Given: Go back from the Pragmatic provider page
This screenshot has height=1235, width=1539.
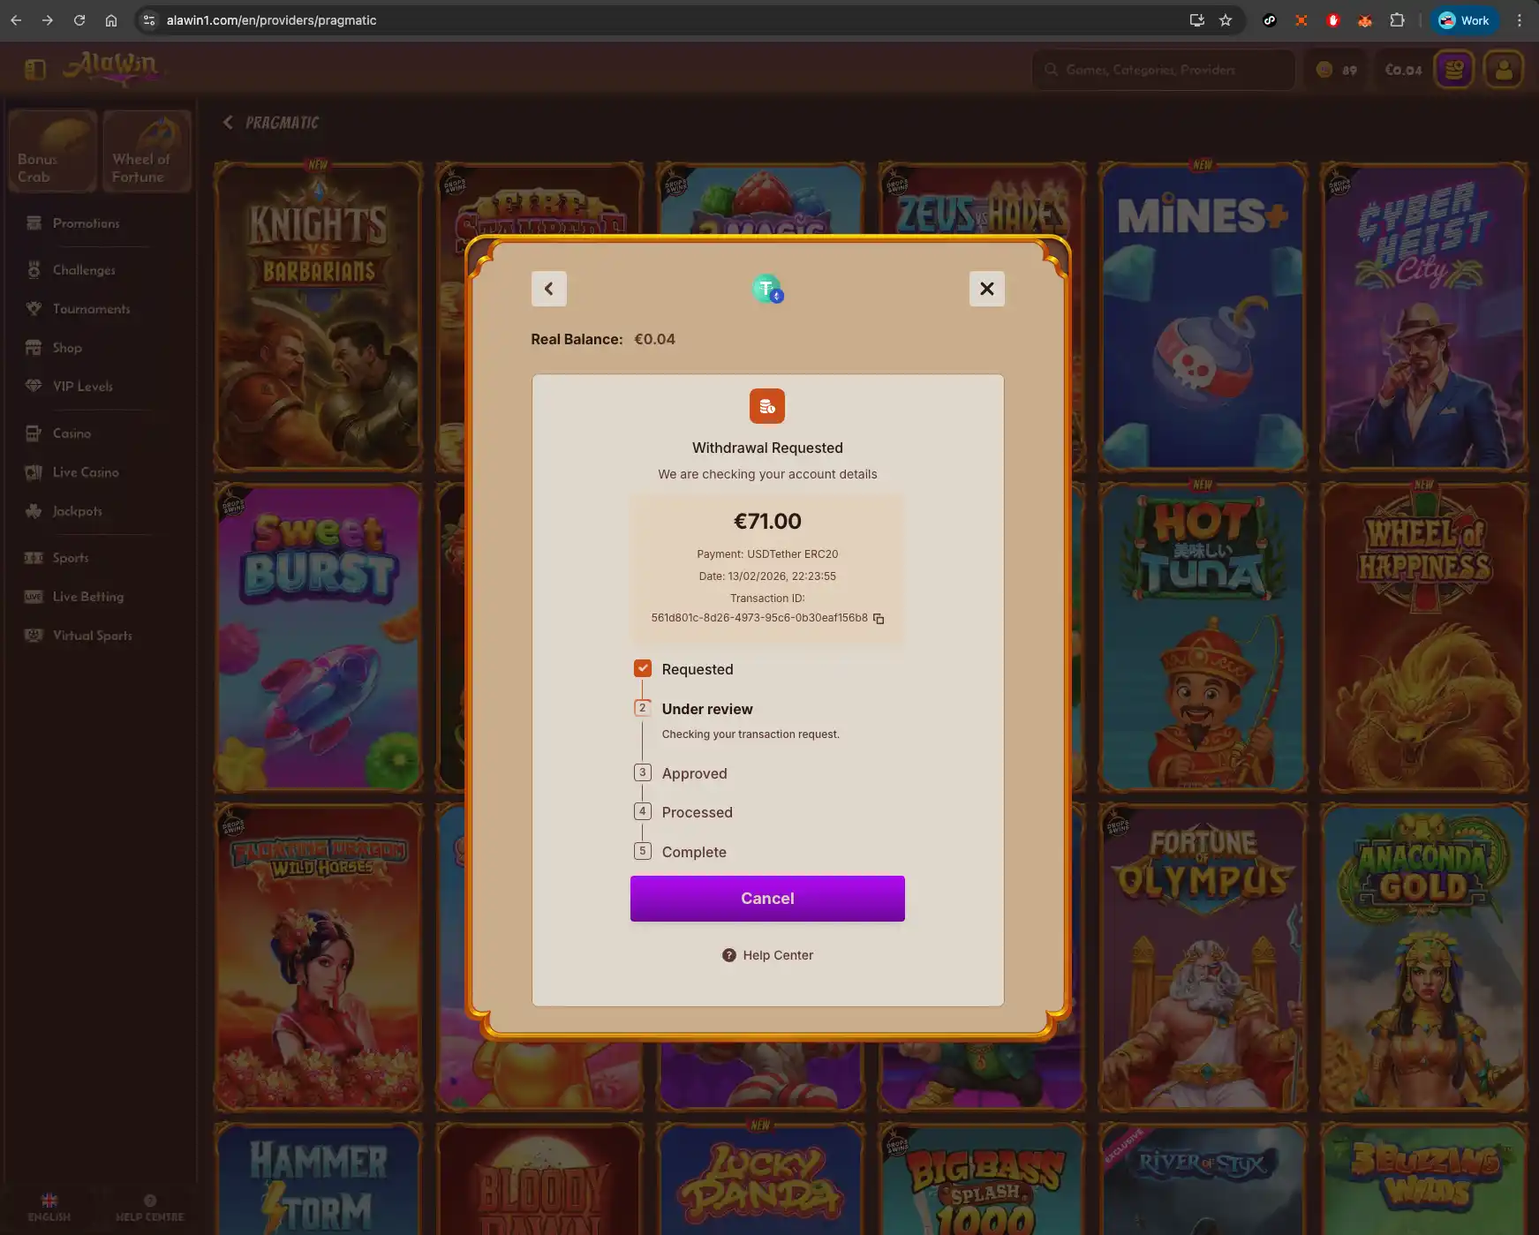Looking at the screenshot, I should pos(228,123).
